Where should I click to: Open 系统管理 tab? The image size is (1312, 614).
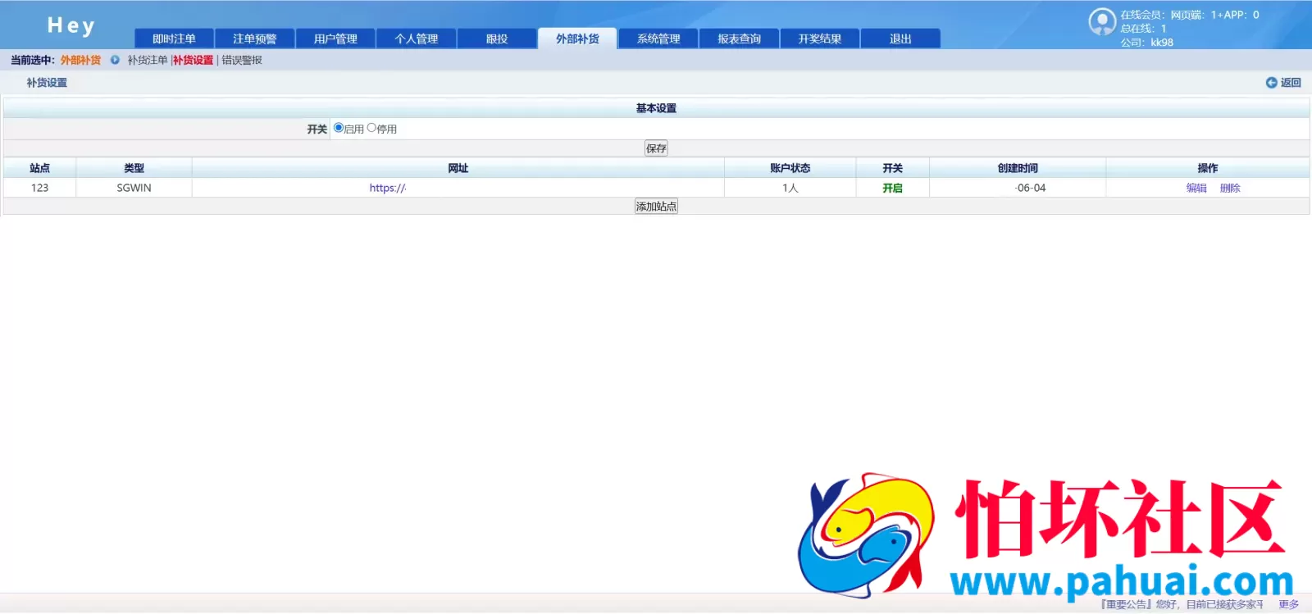coord(658,39)
